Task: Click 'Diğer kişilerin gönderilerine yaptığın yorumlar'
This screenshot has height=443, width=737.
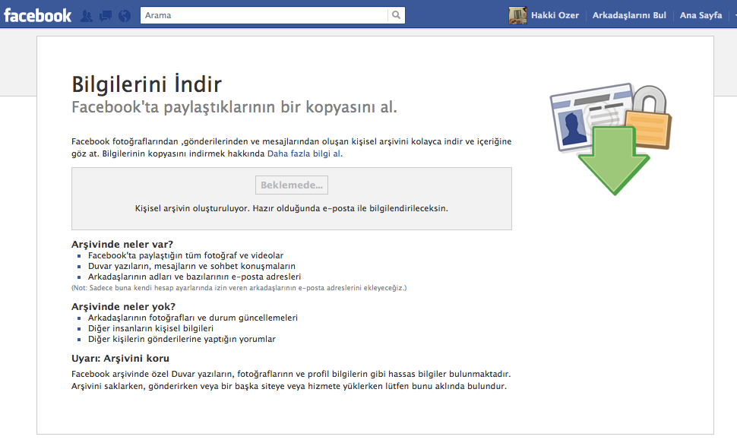Action: (x=182, y=339)
